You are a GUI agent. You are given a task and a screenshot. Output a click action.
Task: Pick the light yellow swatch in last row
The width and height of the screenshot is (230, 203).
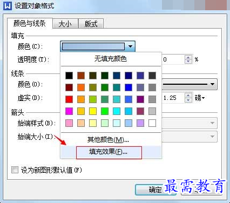pos(93,123)
